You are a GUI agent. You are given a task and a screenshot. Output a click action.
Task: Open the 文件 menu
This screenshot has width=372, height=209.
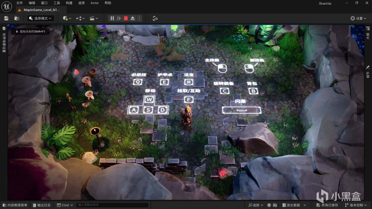point(19,3)
